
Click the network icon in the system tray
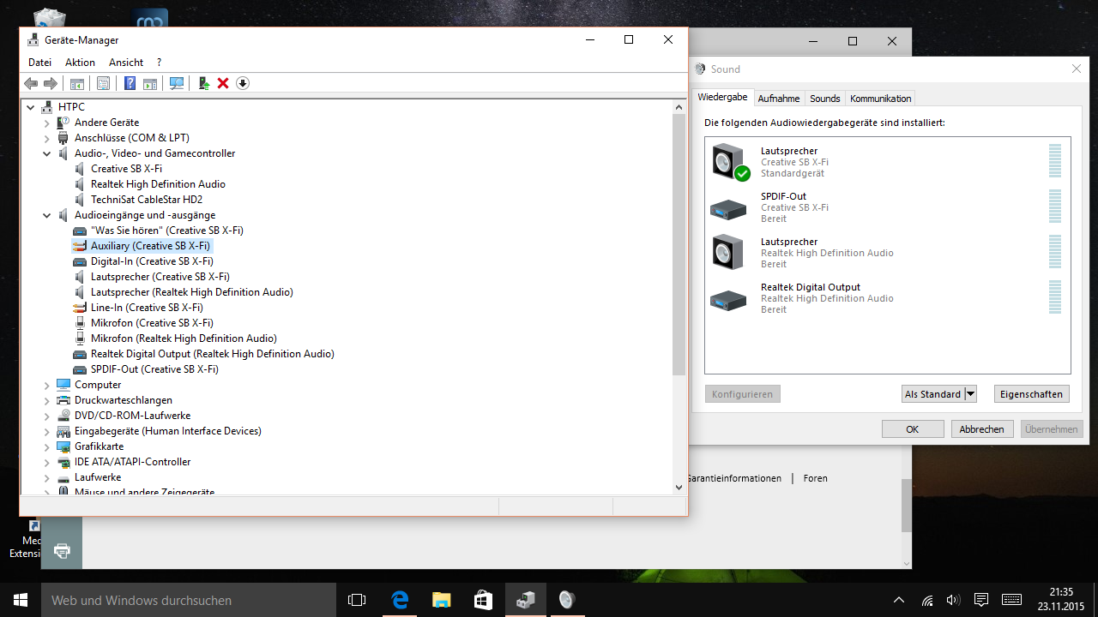tap(927, 600)
